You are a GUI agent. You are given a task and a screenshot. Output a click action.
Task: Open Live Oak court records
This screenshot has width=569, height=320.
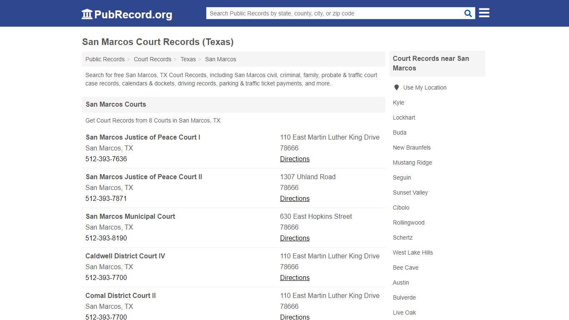click(x=404, y=312)
